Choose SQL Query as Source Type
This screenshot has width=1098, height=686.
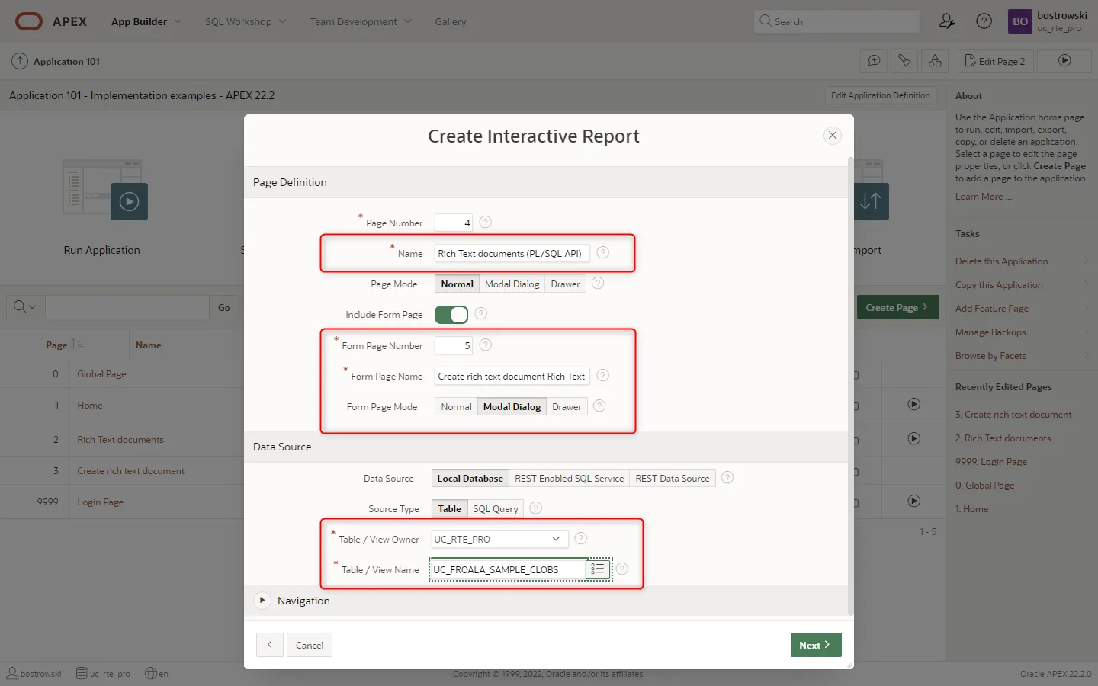click(495, 508)
